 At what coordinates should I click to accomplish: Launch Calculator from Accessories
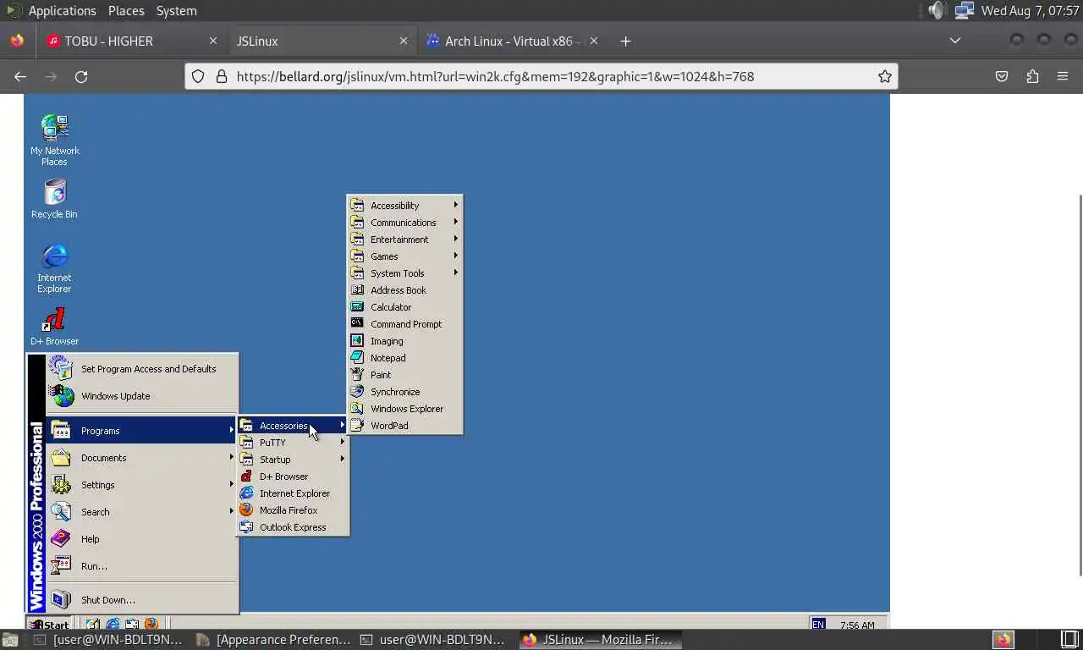coord(405,307)
